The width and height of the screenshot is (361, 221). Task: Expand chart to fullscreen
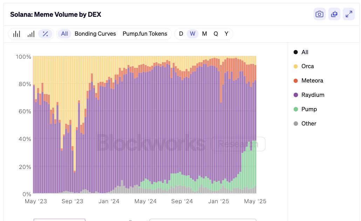(349, 14)
